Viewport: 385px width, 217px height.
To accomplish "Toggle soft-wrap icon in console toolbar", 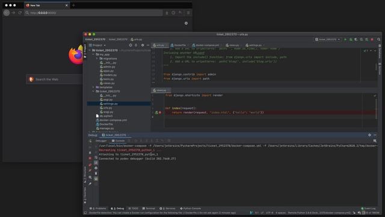I will coord(96,157).
